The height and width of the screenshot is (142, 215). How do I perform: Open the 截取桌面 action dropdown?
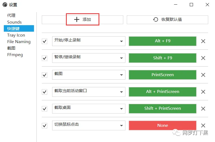point(121,109)
